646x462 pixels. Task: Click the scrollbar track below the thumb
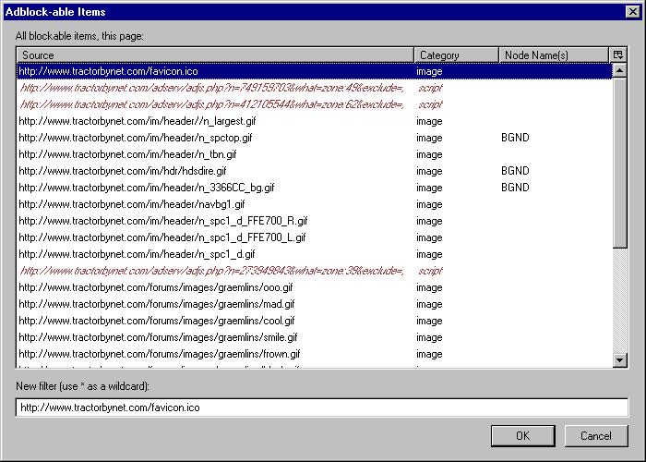tap(619, 300)
